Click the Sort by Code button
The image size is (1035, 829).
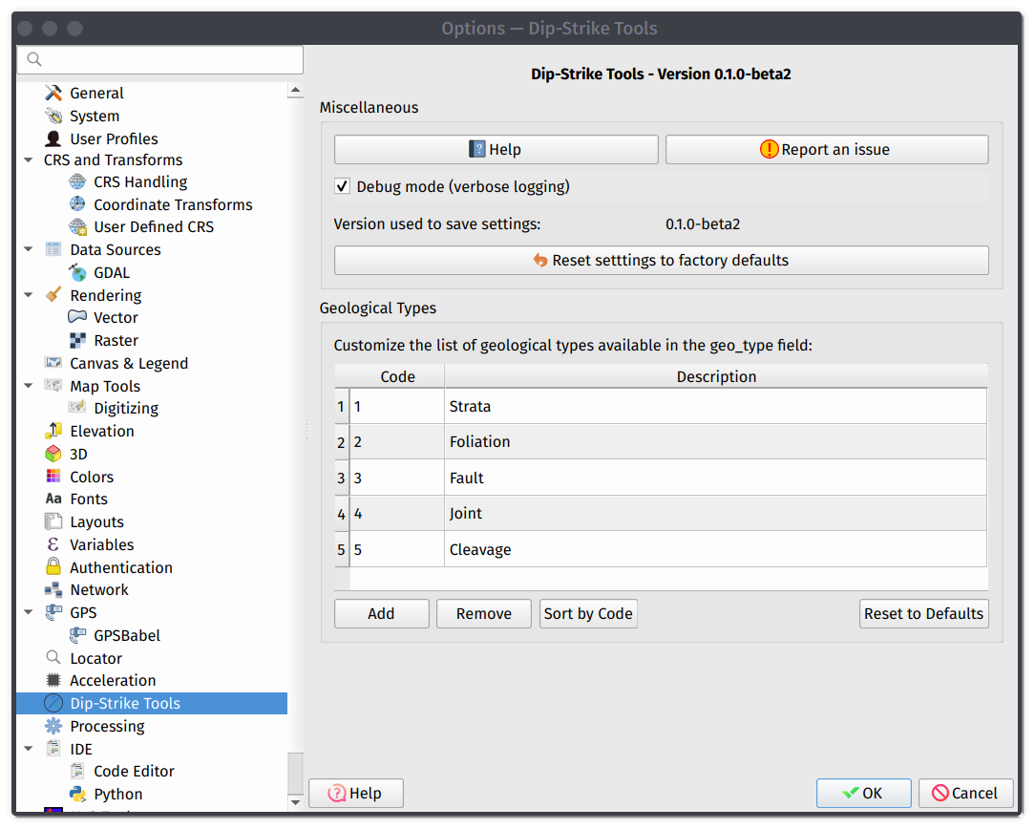(588, 613)
